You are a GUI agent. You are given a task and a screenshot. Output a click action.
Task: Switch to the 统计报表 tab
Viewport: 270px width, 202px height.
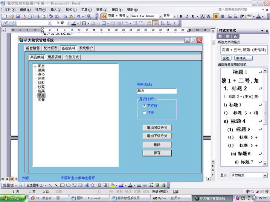click(x=50, y=48)
